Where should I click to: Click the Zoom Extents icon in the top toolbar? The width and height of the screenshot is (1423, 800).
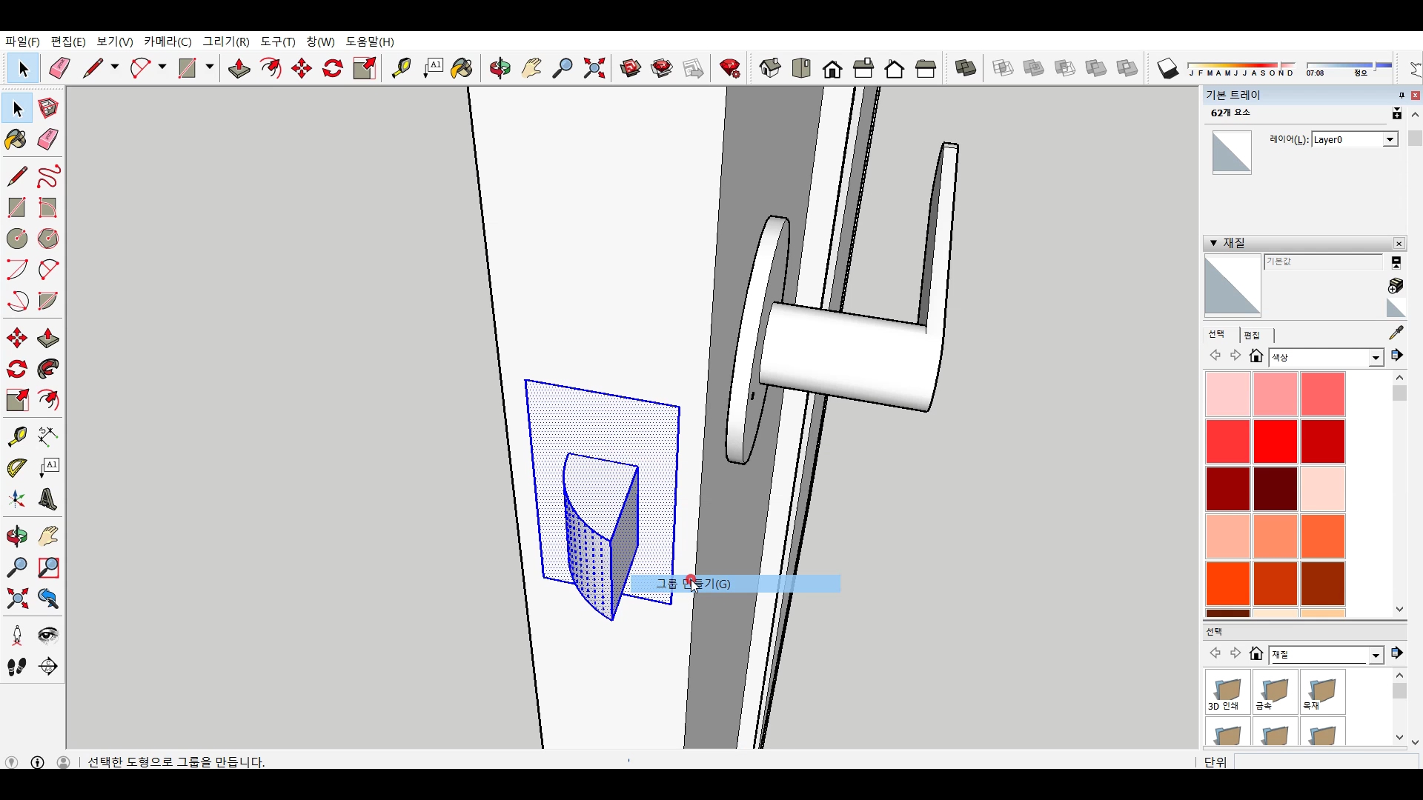594,69
